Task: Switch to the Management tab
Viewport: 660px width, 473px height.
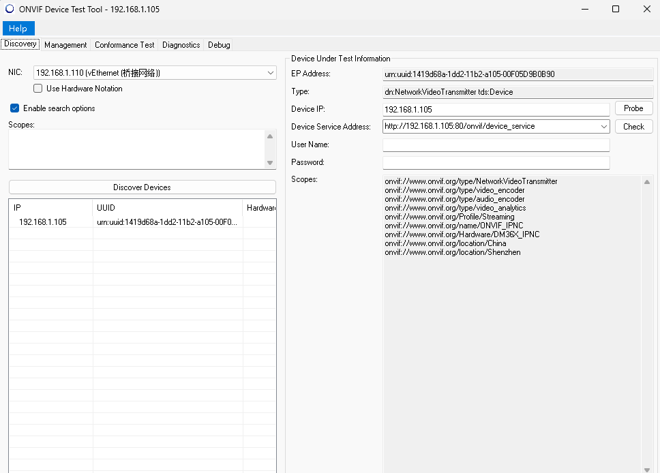Action: 65,45
